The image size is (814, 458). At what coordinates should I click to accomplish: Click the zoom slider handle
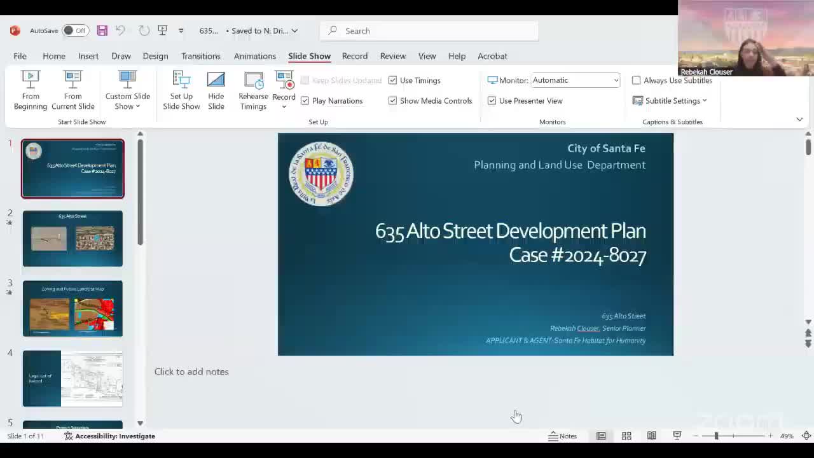point(716,436)
